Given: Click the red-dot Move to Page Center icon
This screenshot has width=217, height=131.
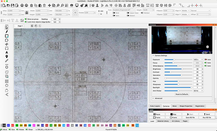Looking at the screenshot, I should tap(197, 6).
